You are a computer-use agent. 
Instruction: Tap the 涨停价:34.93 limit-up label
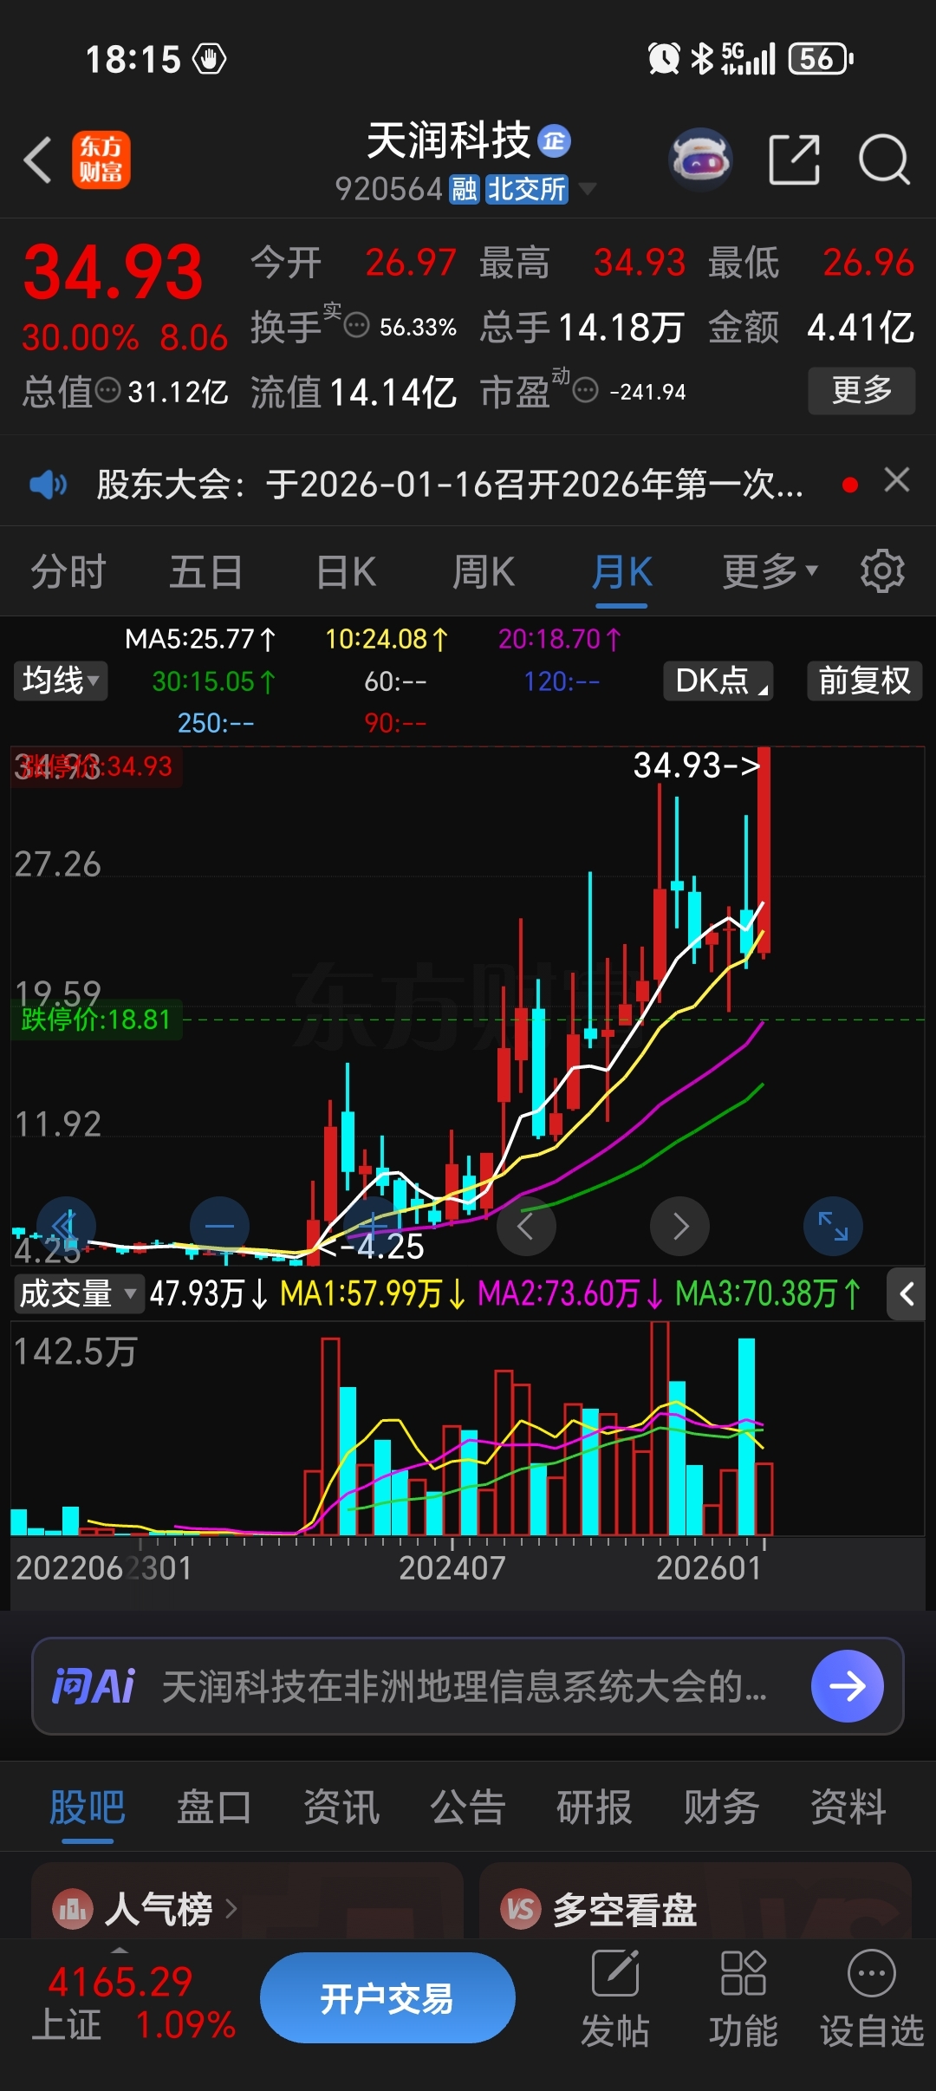pyautogui.click(x=96, y=766)
